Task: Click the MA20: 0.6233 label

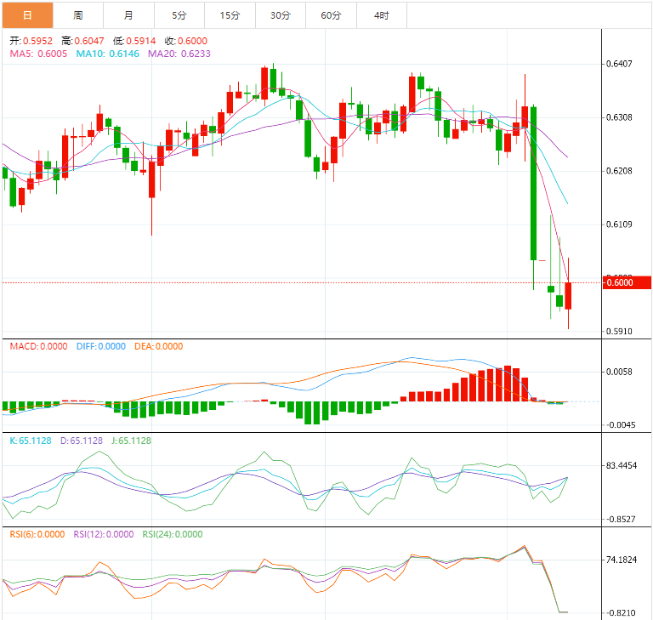Action: coord(179,54)
